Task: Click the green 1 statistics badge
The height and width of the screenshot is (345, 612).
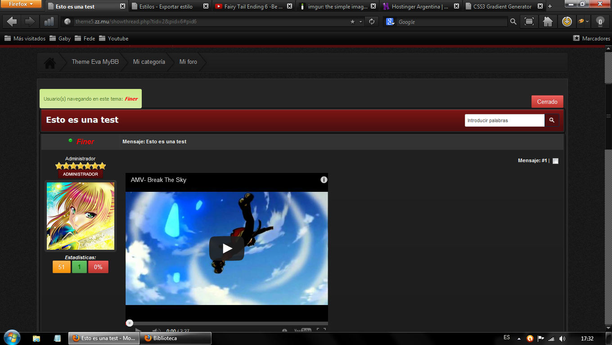Action: click(x=79, y=267)
